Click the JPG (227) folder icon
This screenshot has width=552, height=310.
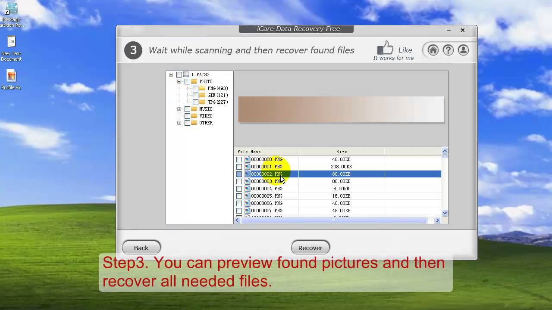(x=202, y=102)
